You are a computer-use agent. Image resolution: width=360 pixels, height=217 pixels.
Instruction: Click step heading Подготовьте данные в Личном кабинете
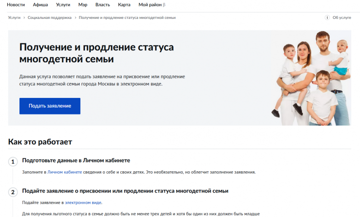[x=76, y=160]
